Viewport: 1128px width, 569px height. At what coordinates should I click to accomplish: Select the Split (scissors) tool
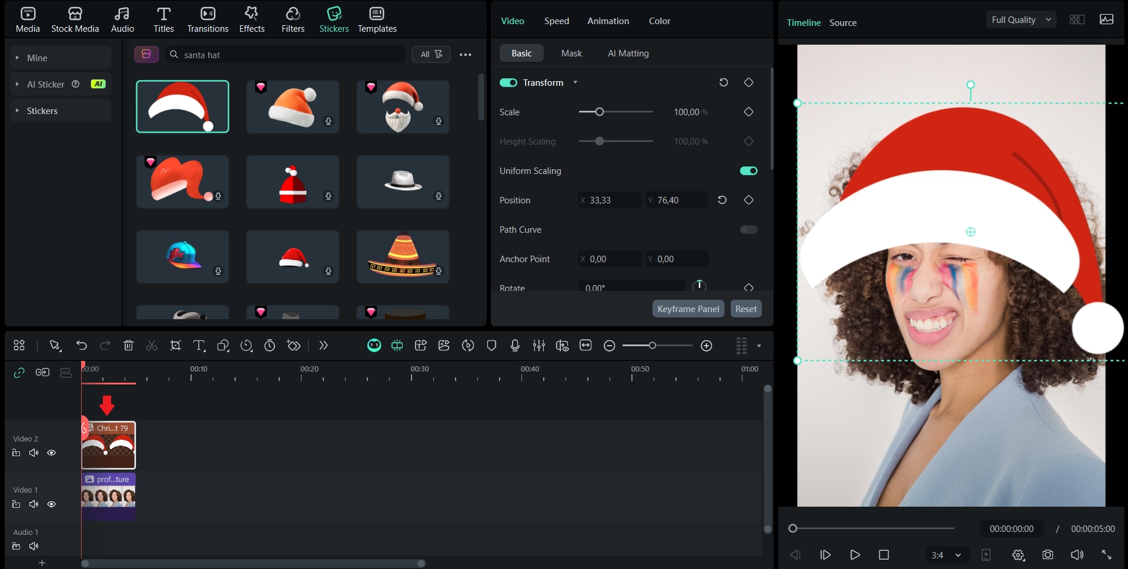pyautogui.click(x=152, y=346)
